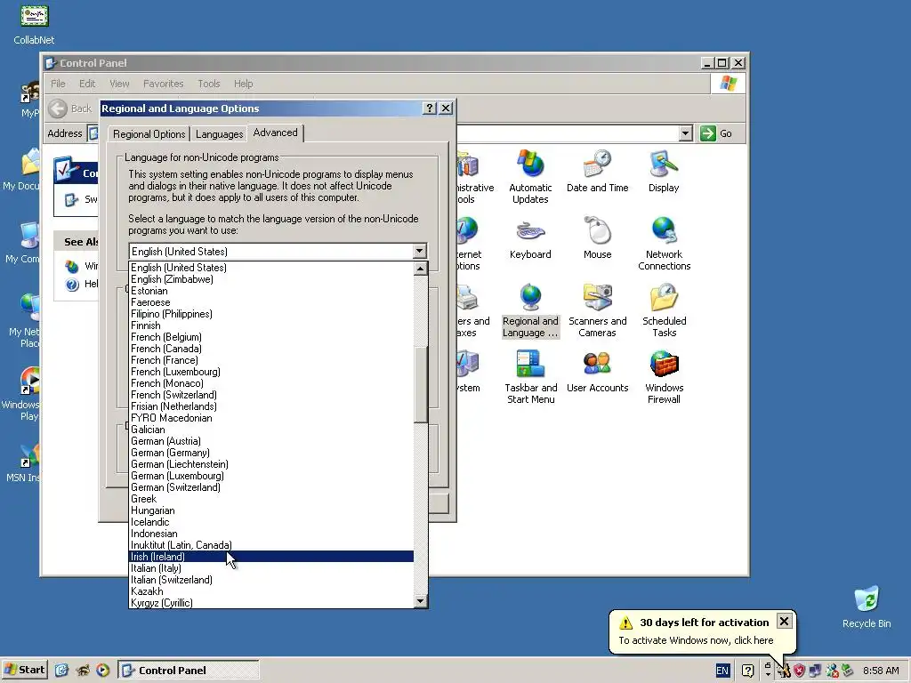Click the red security shield tray icon
The width and height of the screenshot is (911, 683).
coord(800,671)
